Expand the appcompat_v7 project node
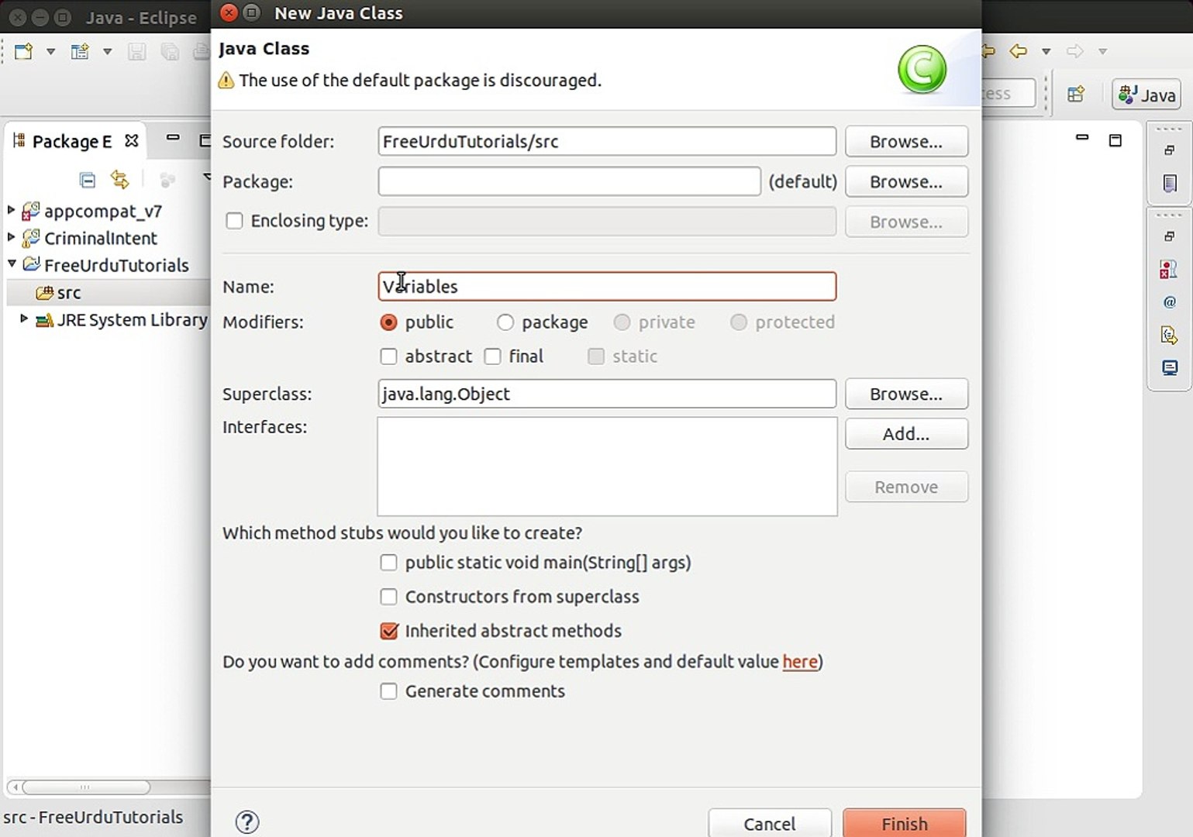The image size is (1193, 837). click(x=11, y=210)
